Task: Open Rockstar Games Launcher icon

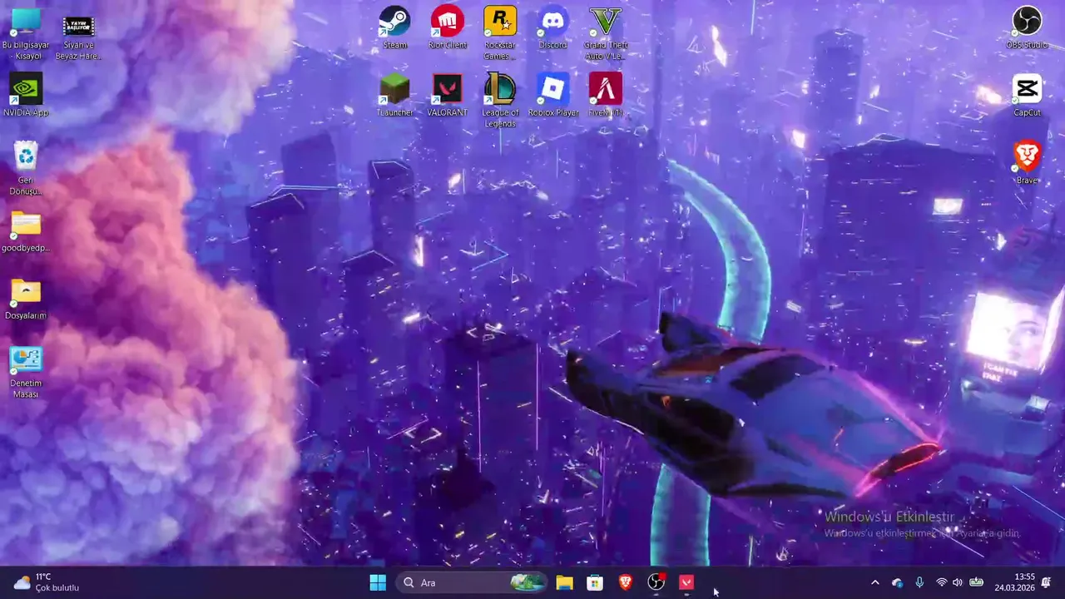Action: click(x=500, y=32)
